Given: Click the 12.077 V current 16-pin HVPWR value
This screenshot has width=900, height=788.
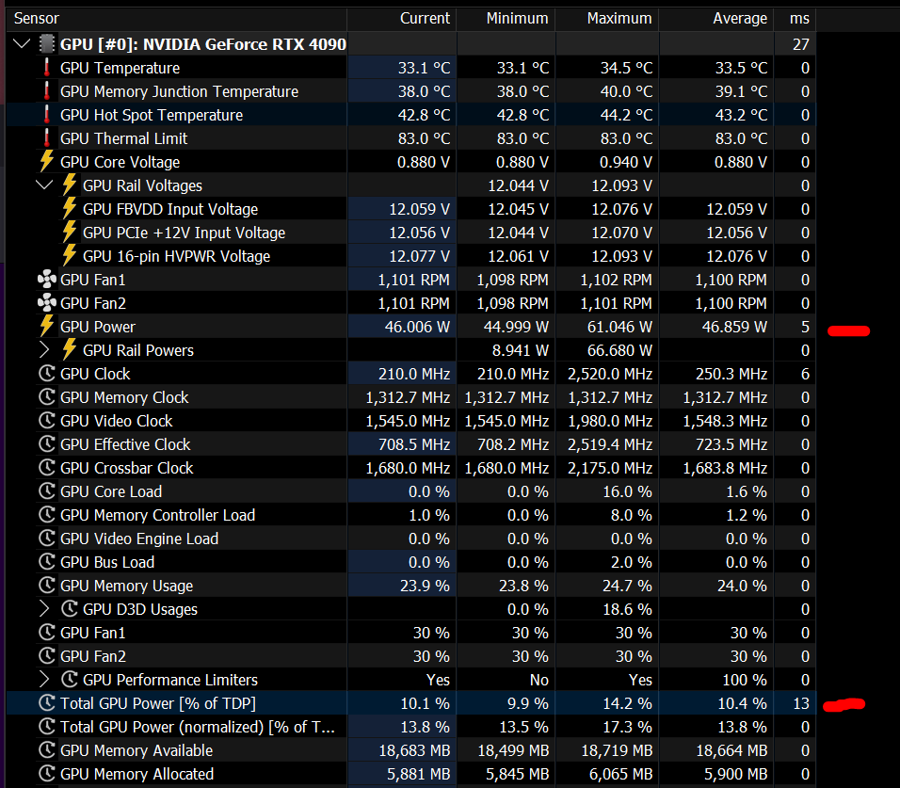Looking at the screenshot, I should coord(420,256).
